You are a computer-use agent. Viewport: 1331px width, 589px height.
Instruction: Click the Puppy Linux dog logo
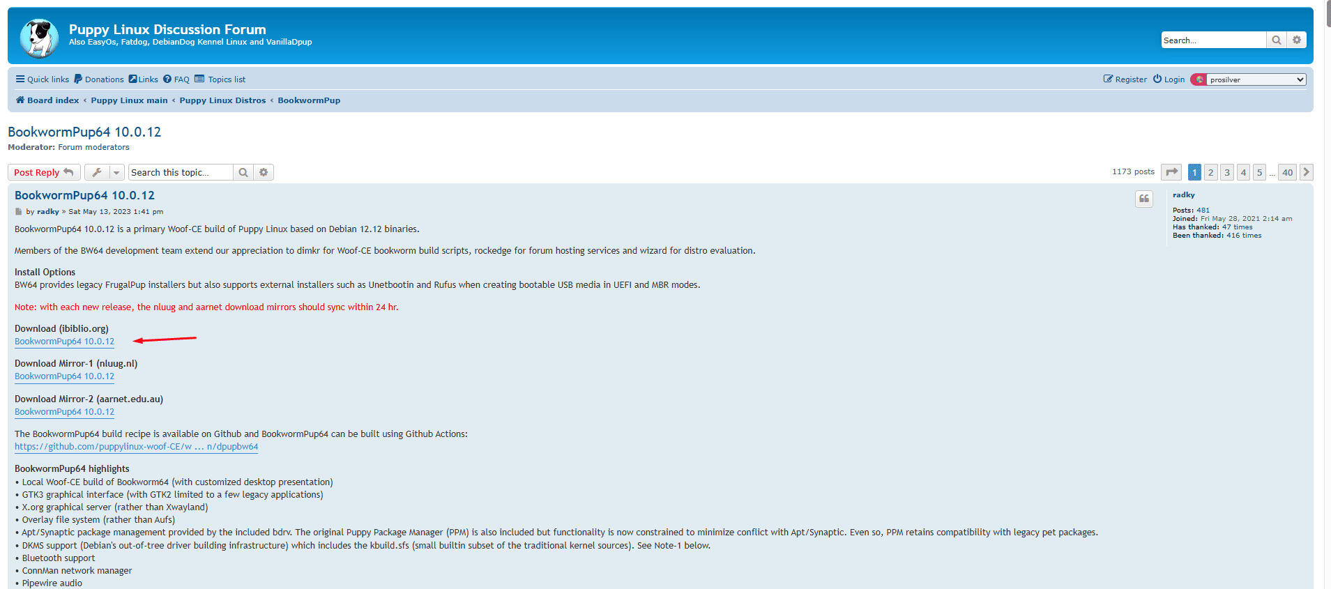39,38
